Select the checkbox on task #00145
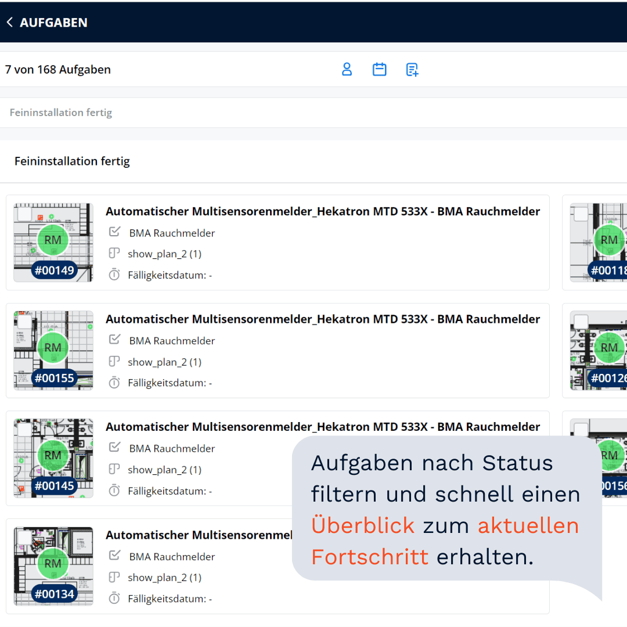Image resolution: width=627 pixels, height=627 pixels. 24,430
